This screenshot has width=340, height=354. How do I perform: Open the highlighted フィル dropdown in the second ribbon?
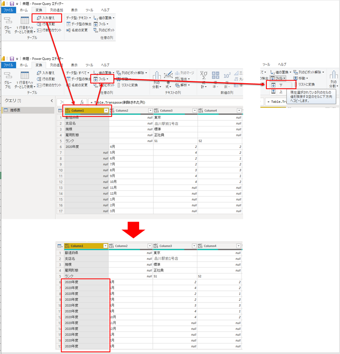[x=101, y=79]
